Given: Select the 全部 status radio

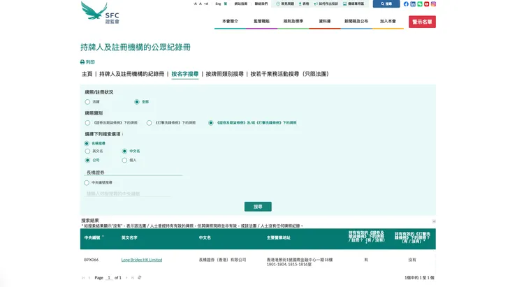Looking at the screenshot, I should point(137,102).
